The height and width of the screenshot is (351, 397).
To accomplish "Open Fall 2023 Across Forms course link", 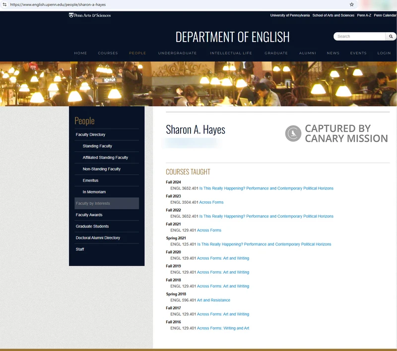I will coord(211,202).
